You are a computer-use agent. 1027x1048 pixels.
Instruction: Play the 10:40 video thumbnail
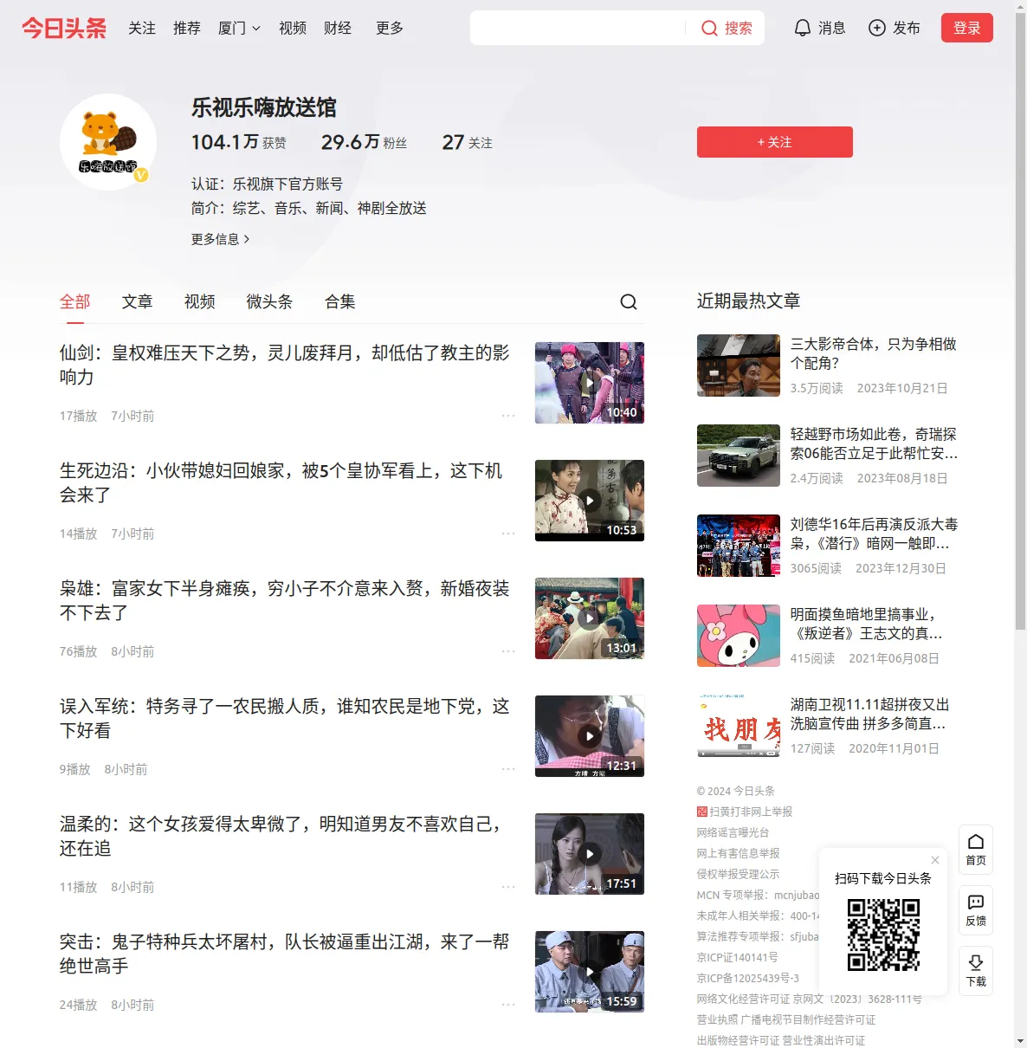[590, 383]
